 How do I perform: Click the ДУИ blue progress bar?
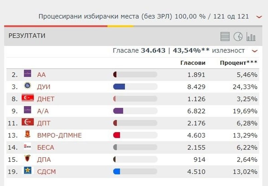[119, 86]
